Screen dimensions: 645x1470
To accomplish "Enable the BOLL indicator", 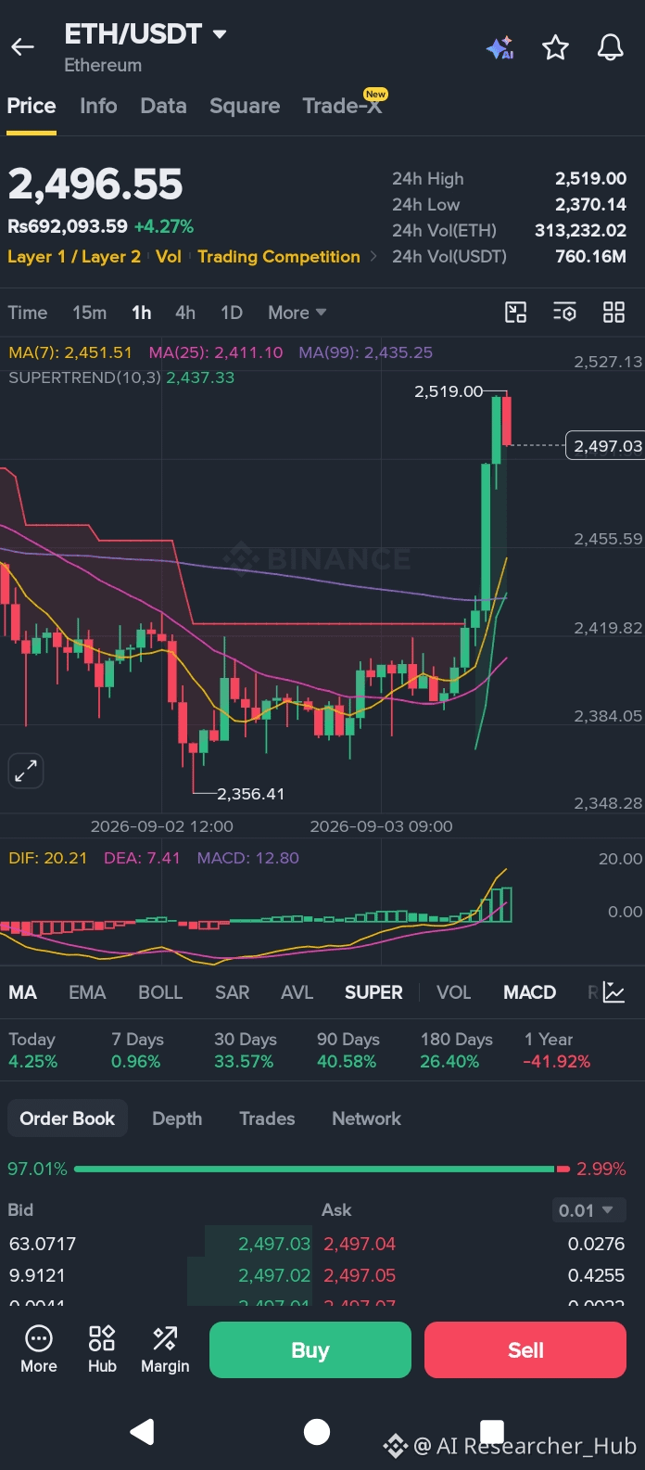I will [160, 992].
